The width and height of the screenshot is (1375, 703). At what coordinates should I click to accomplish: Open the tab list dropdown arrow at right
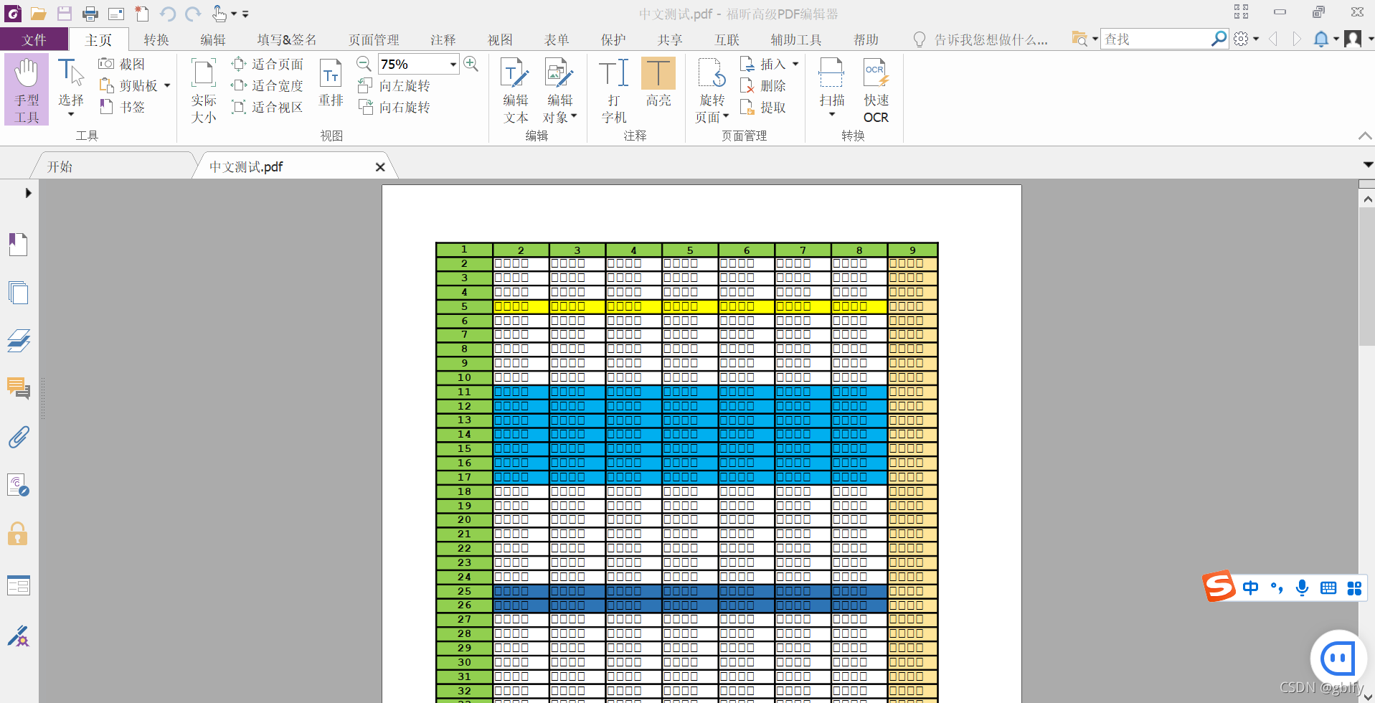click(x=1368, y=165)
